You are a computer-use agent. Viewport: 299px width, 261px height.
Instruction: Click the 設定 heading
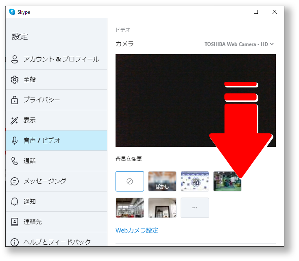(x=20, y=37)
